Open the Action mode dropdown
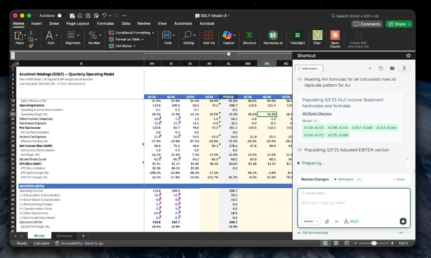This screenshot has height=258, width=431. pyautogui.click(x=311, y=221)
